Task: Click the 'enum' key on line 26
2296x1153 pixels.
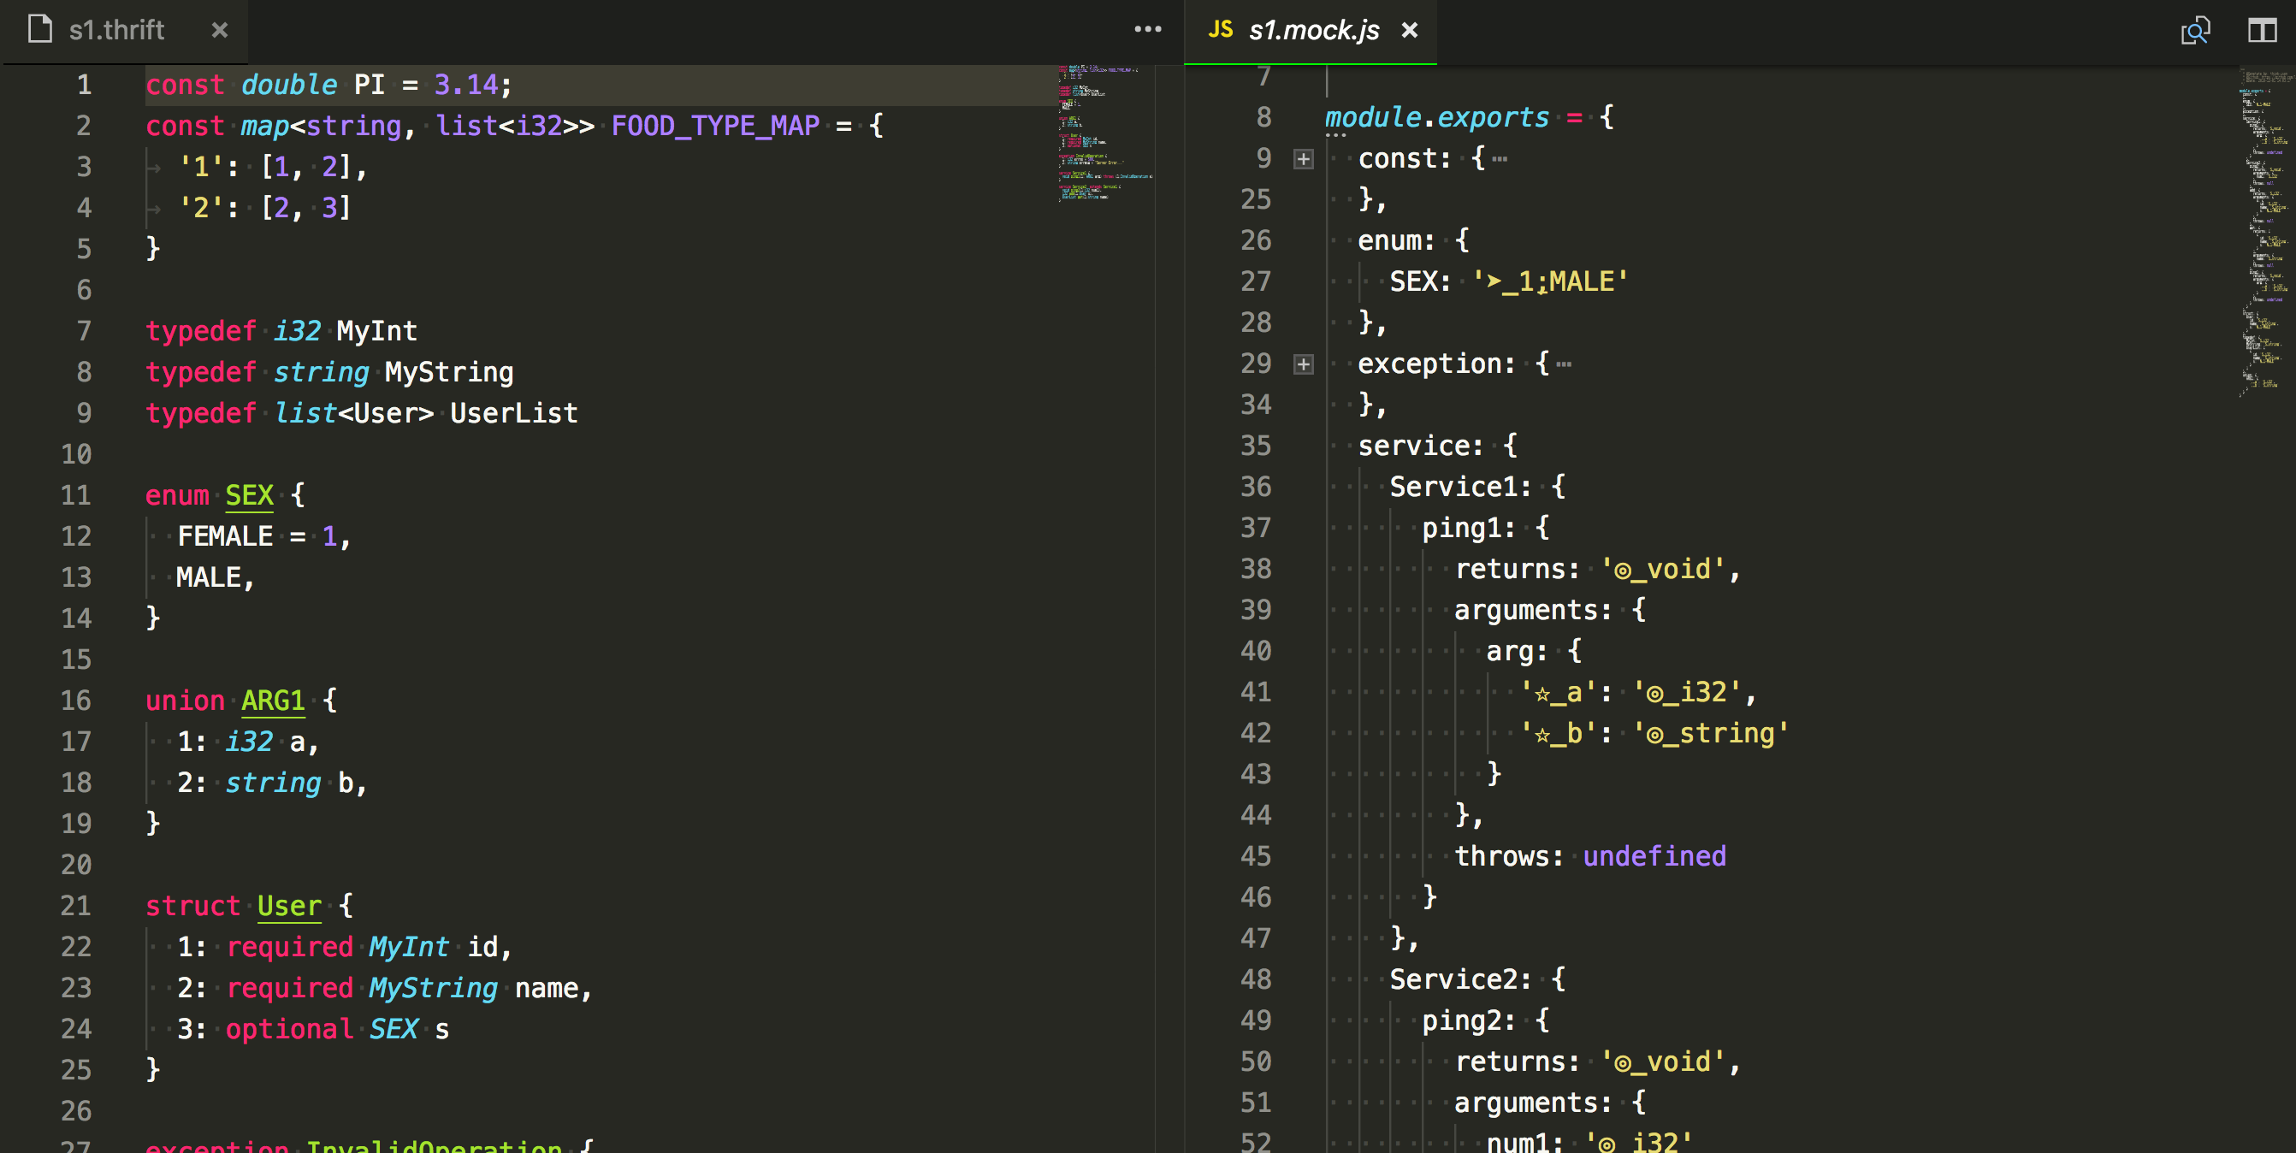Action: (1388, 240)
